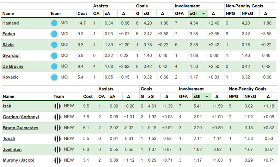Sort Man City table by Team column

(55, 13)
